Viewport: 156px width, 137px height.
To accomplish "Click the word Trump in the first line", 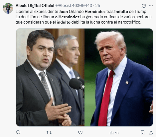I will pyautogui.click(x=140, y=12).
